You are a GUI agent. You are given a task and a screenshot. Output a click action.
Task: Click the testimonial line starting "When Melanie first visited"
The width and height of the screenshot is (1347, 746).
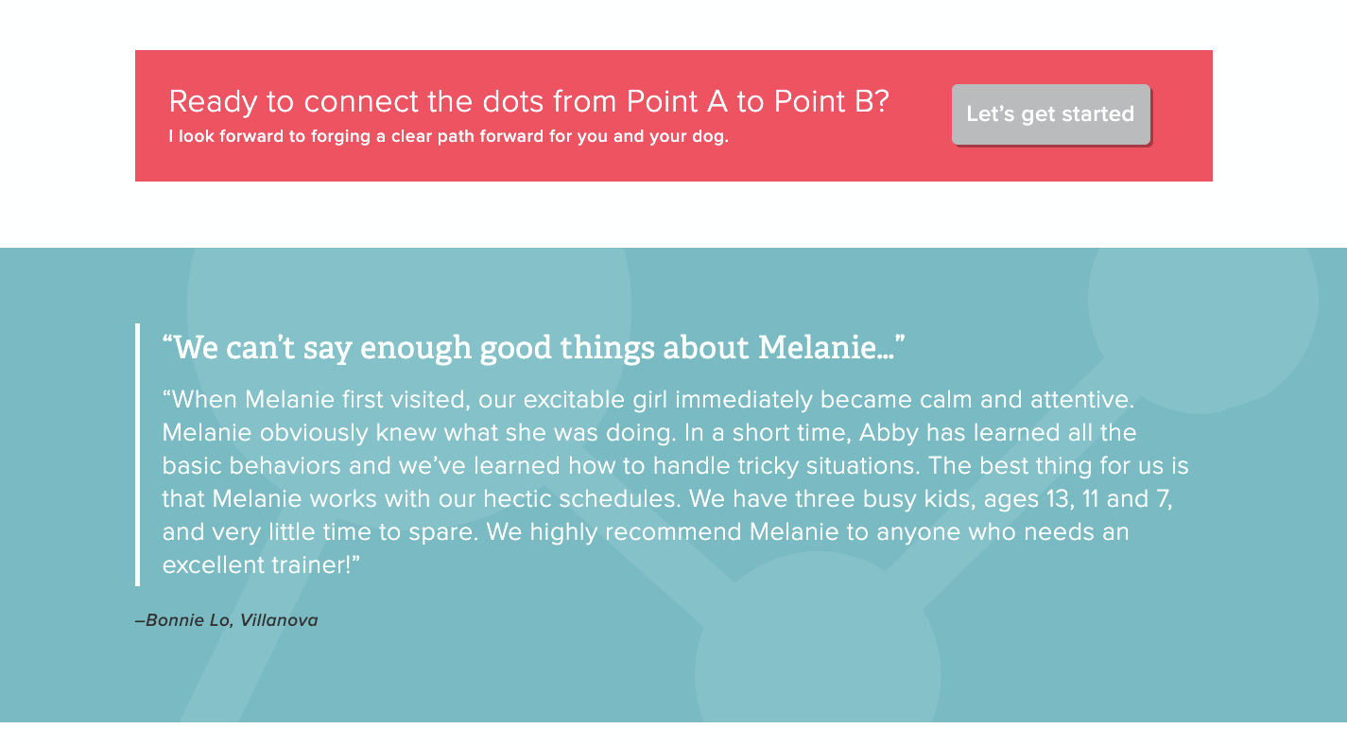point(648,400)
